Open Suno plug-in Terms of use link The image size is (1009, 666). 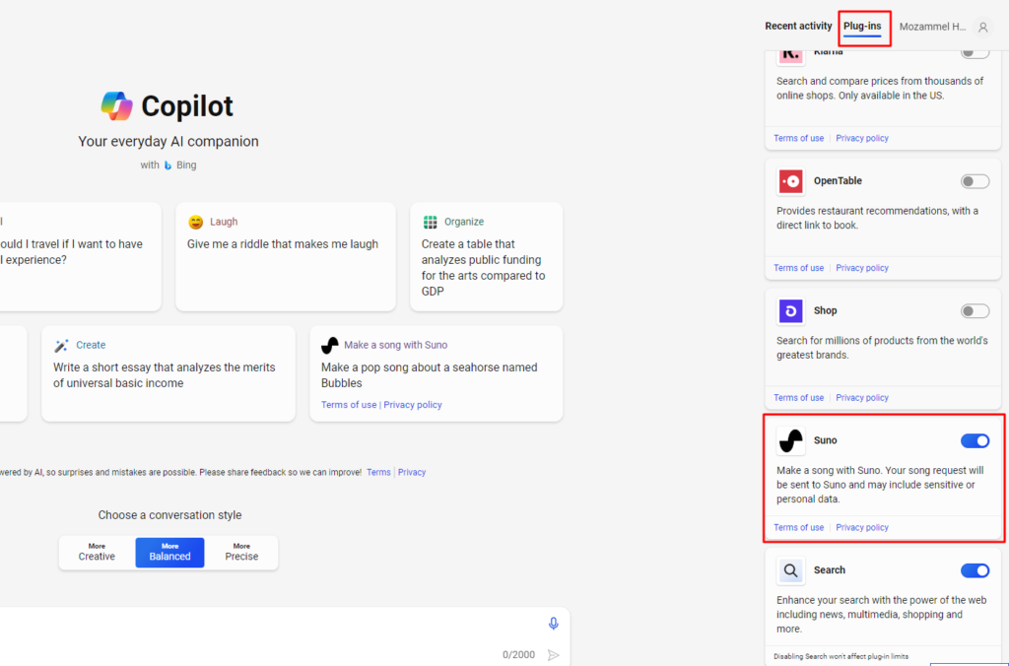(x=798, y=528)
